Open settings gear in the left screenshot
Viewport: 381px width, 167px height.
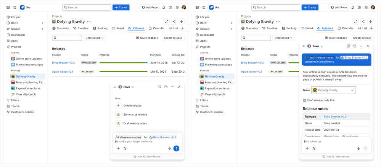[177, 8]
